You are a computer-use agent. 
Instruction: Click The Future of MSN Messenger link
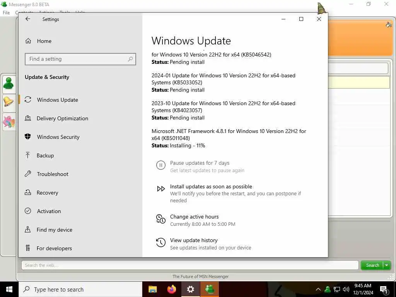pos(201,277)
